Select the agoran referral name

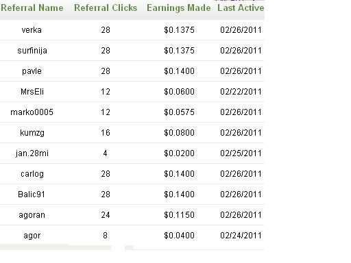coord(32,215)
